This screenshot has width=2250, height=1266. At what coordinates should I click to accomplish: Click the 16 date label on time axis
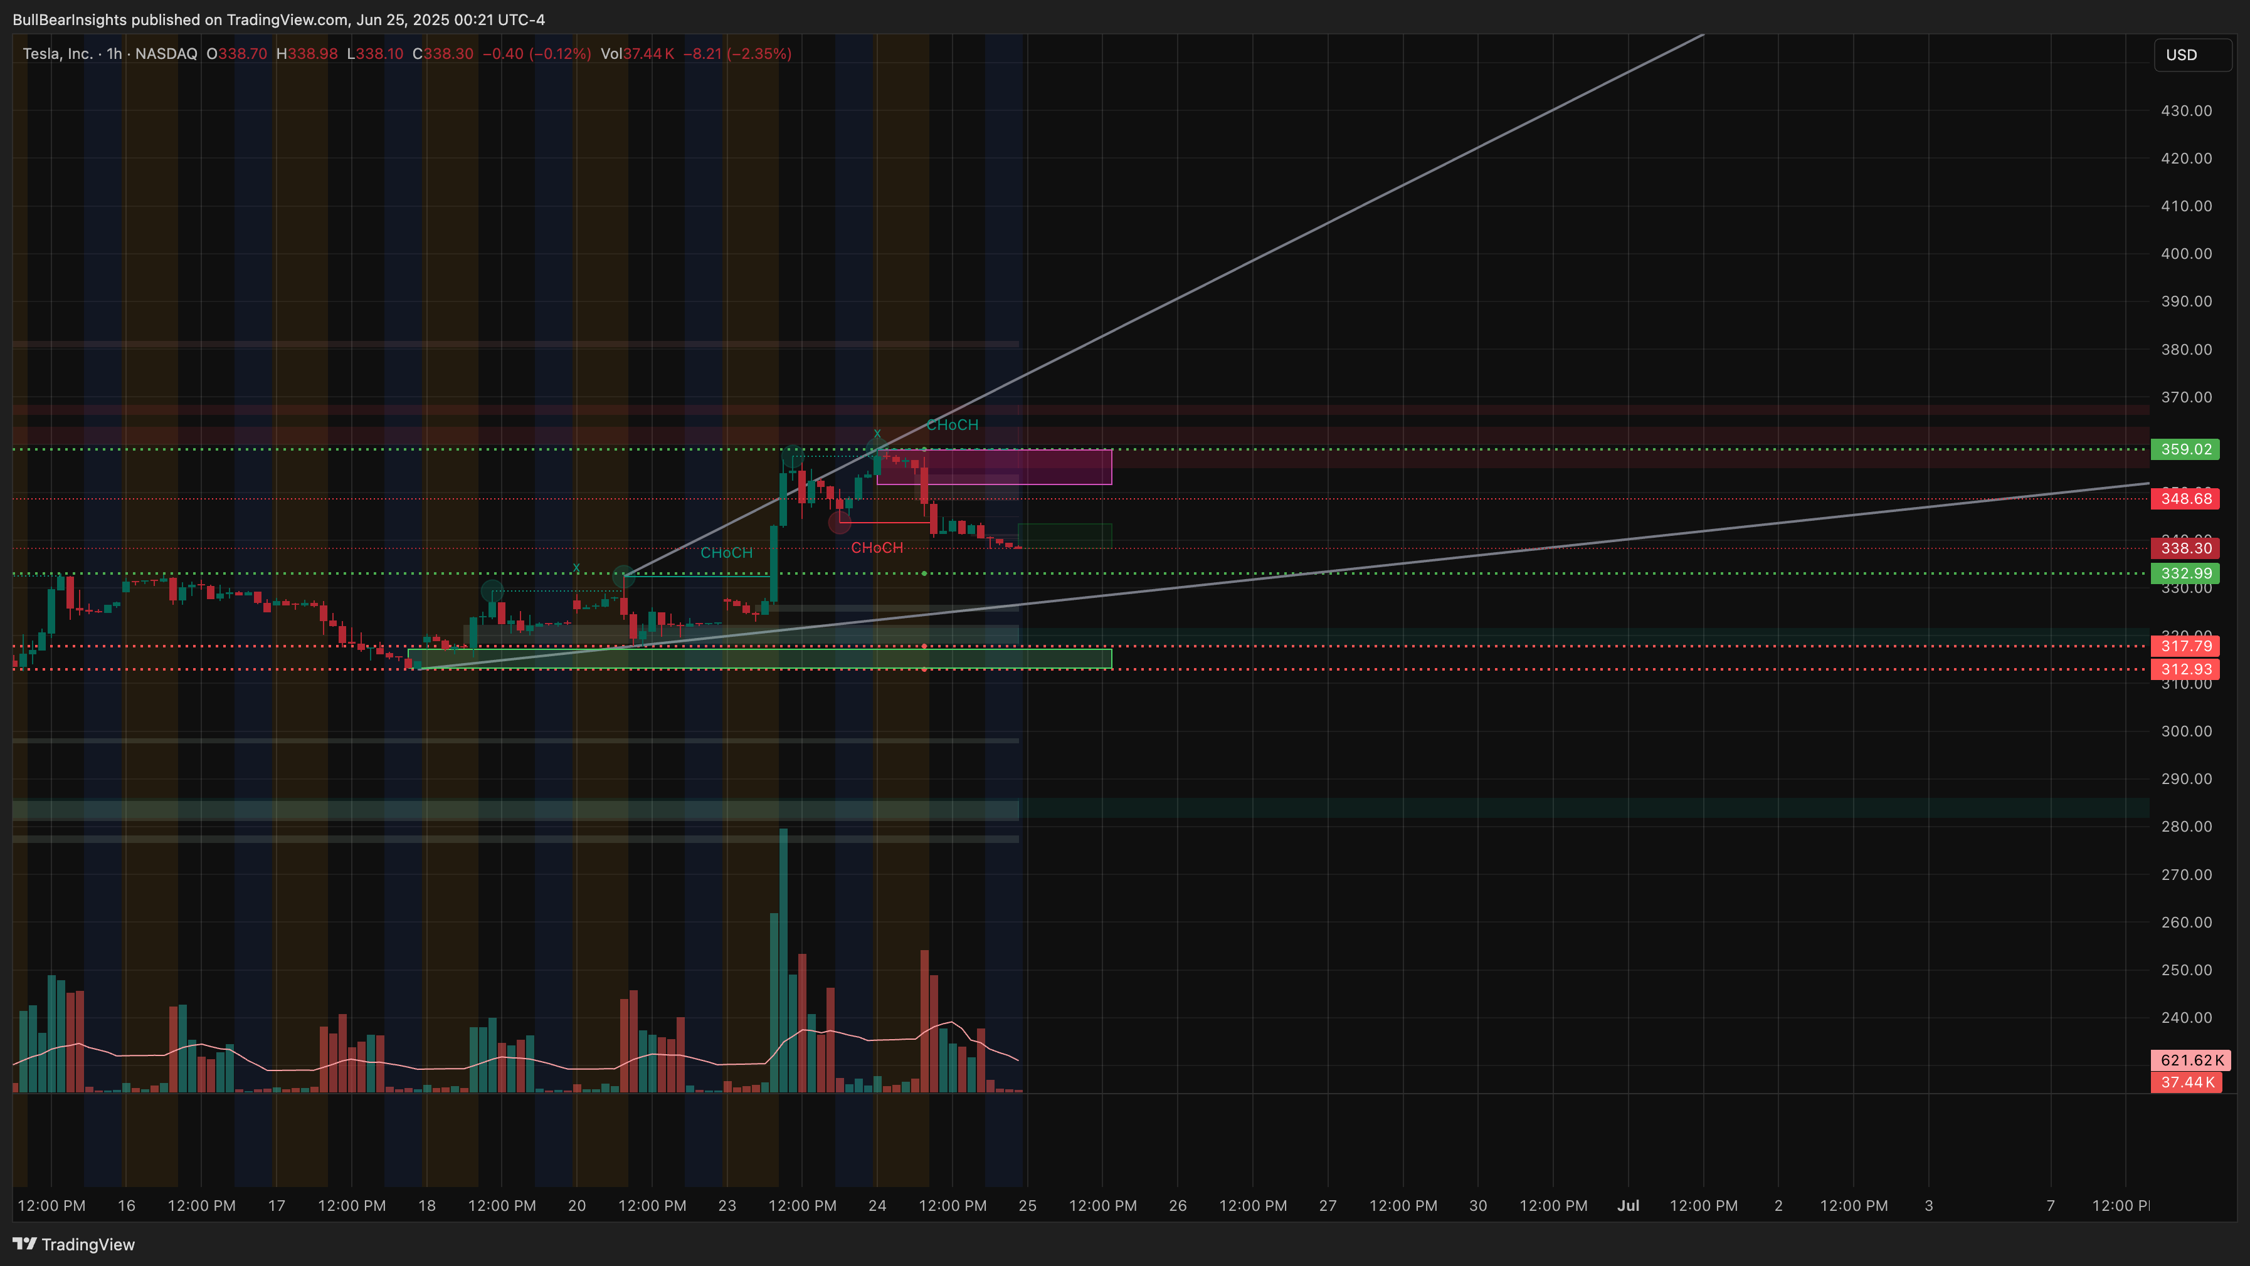(127, 1206)
